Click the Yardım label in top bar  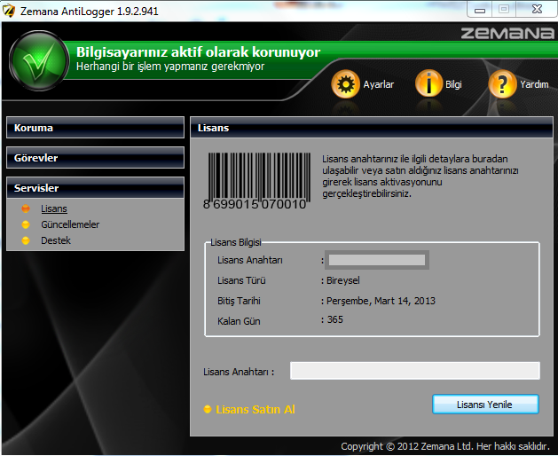coord(534,84)
